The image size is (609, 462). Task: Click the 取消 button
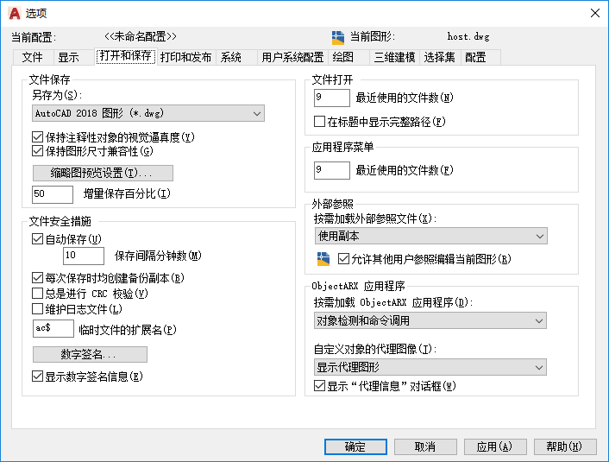pos(425,446)
